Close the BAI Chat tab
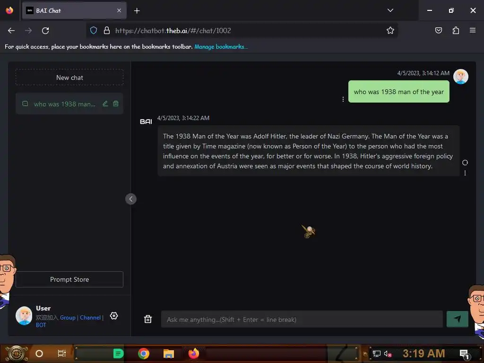Image resolution: width=484 pixels, height=363 pixels. coord(119,10)
